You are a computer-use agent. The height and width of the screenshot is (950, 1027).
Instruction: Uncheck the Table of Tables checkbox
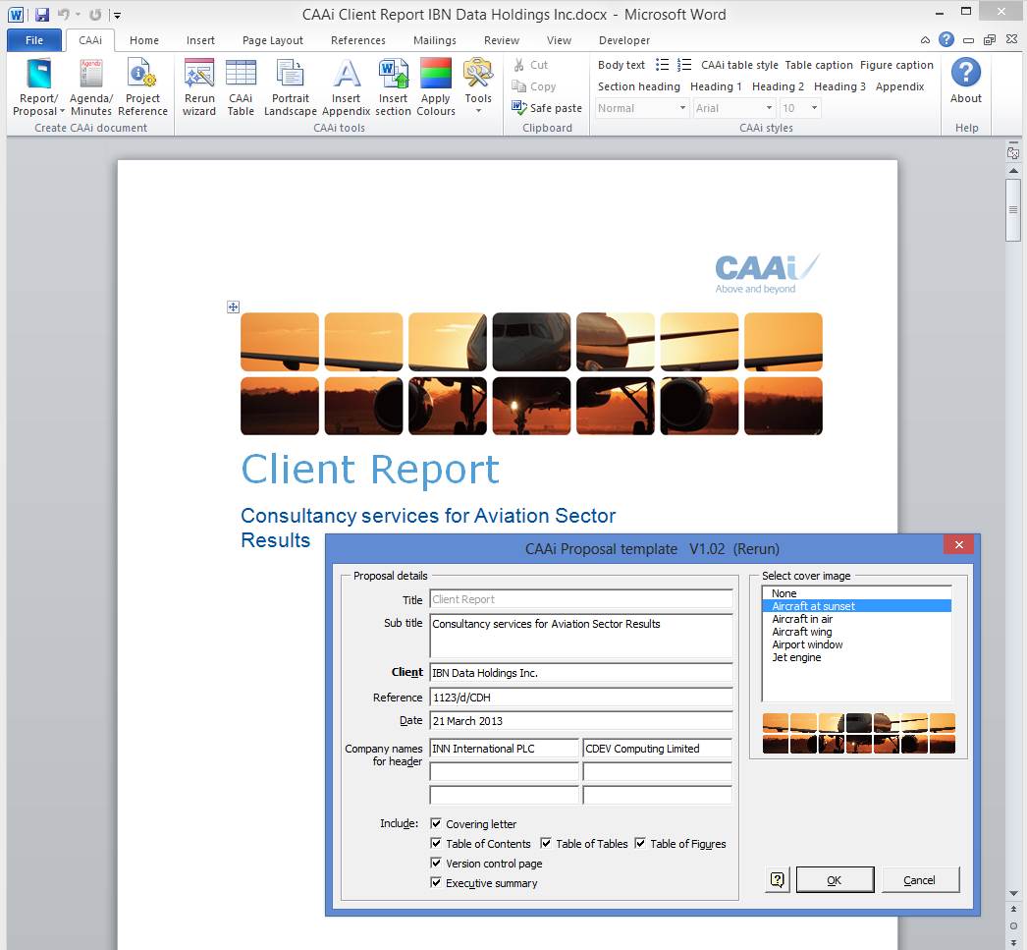pyautogui.click(x=546, y=843)
